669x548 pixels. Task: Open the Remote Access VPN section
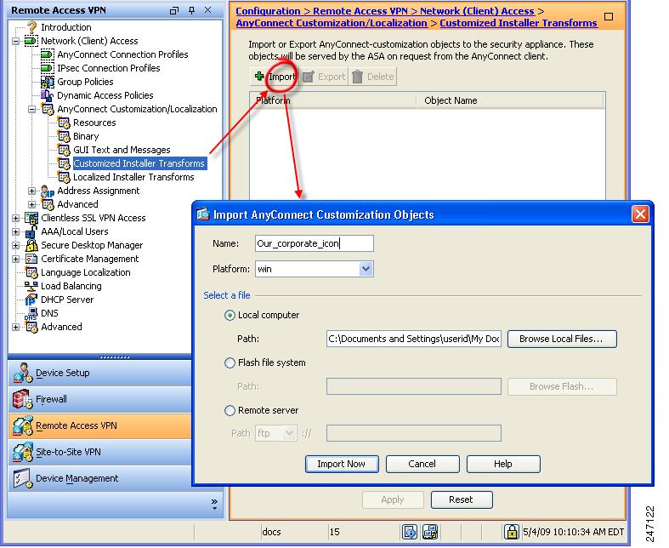tap(99, 425)
